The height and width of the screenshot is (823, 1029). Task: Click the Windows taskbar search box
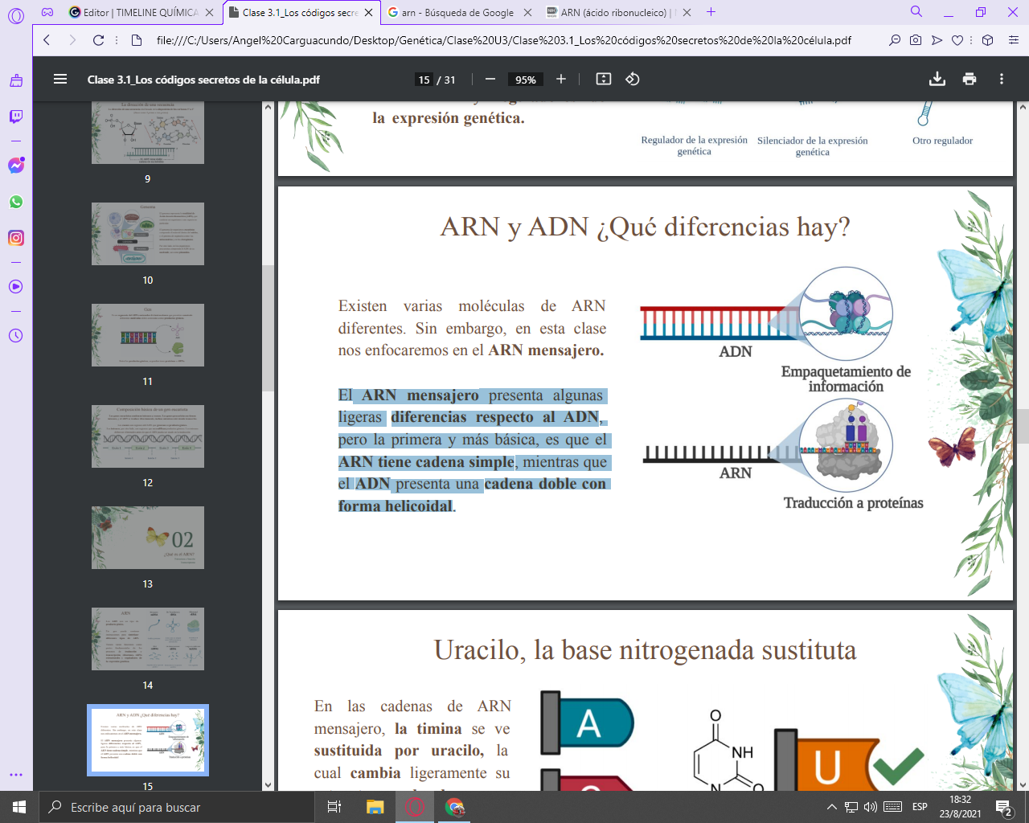click(x=177, y=807)
